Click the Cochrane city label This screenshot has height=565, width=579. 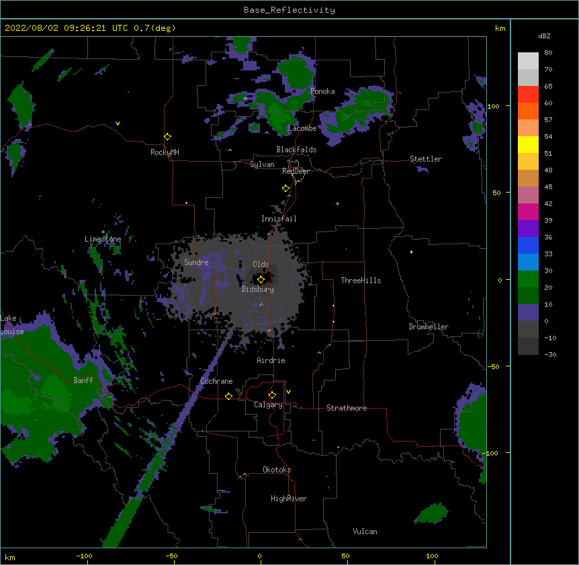(216, 381)
